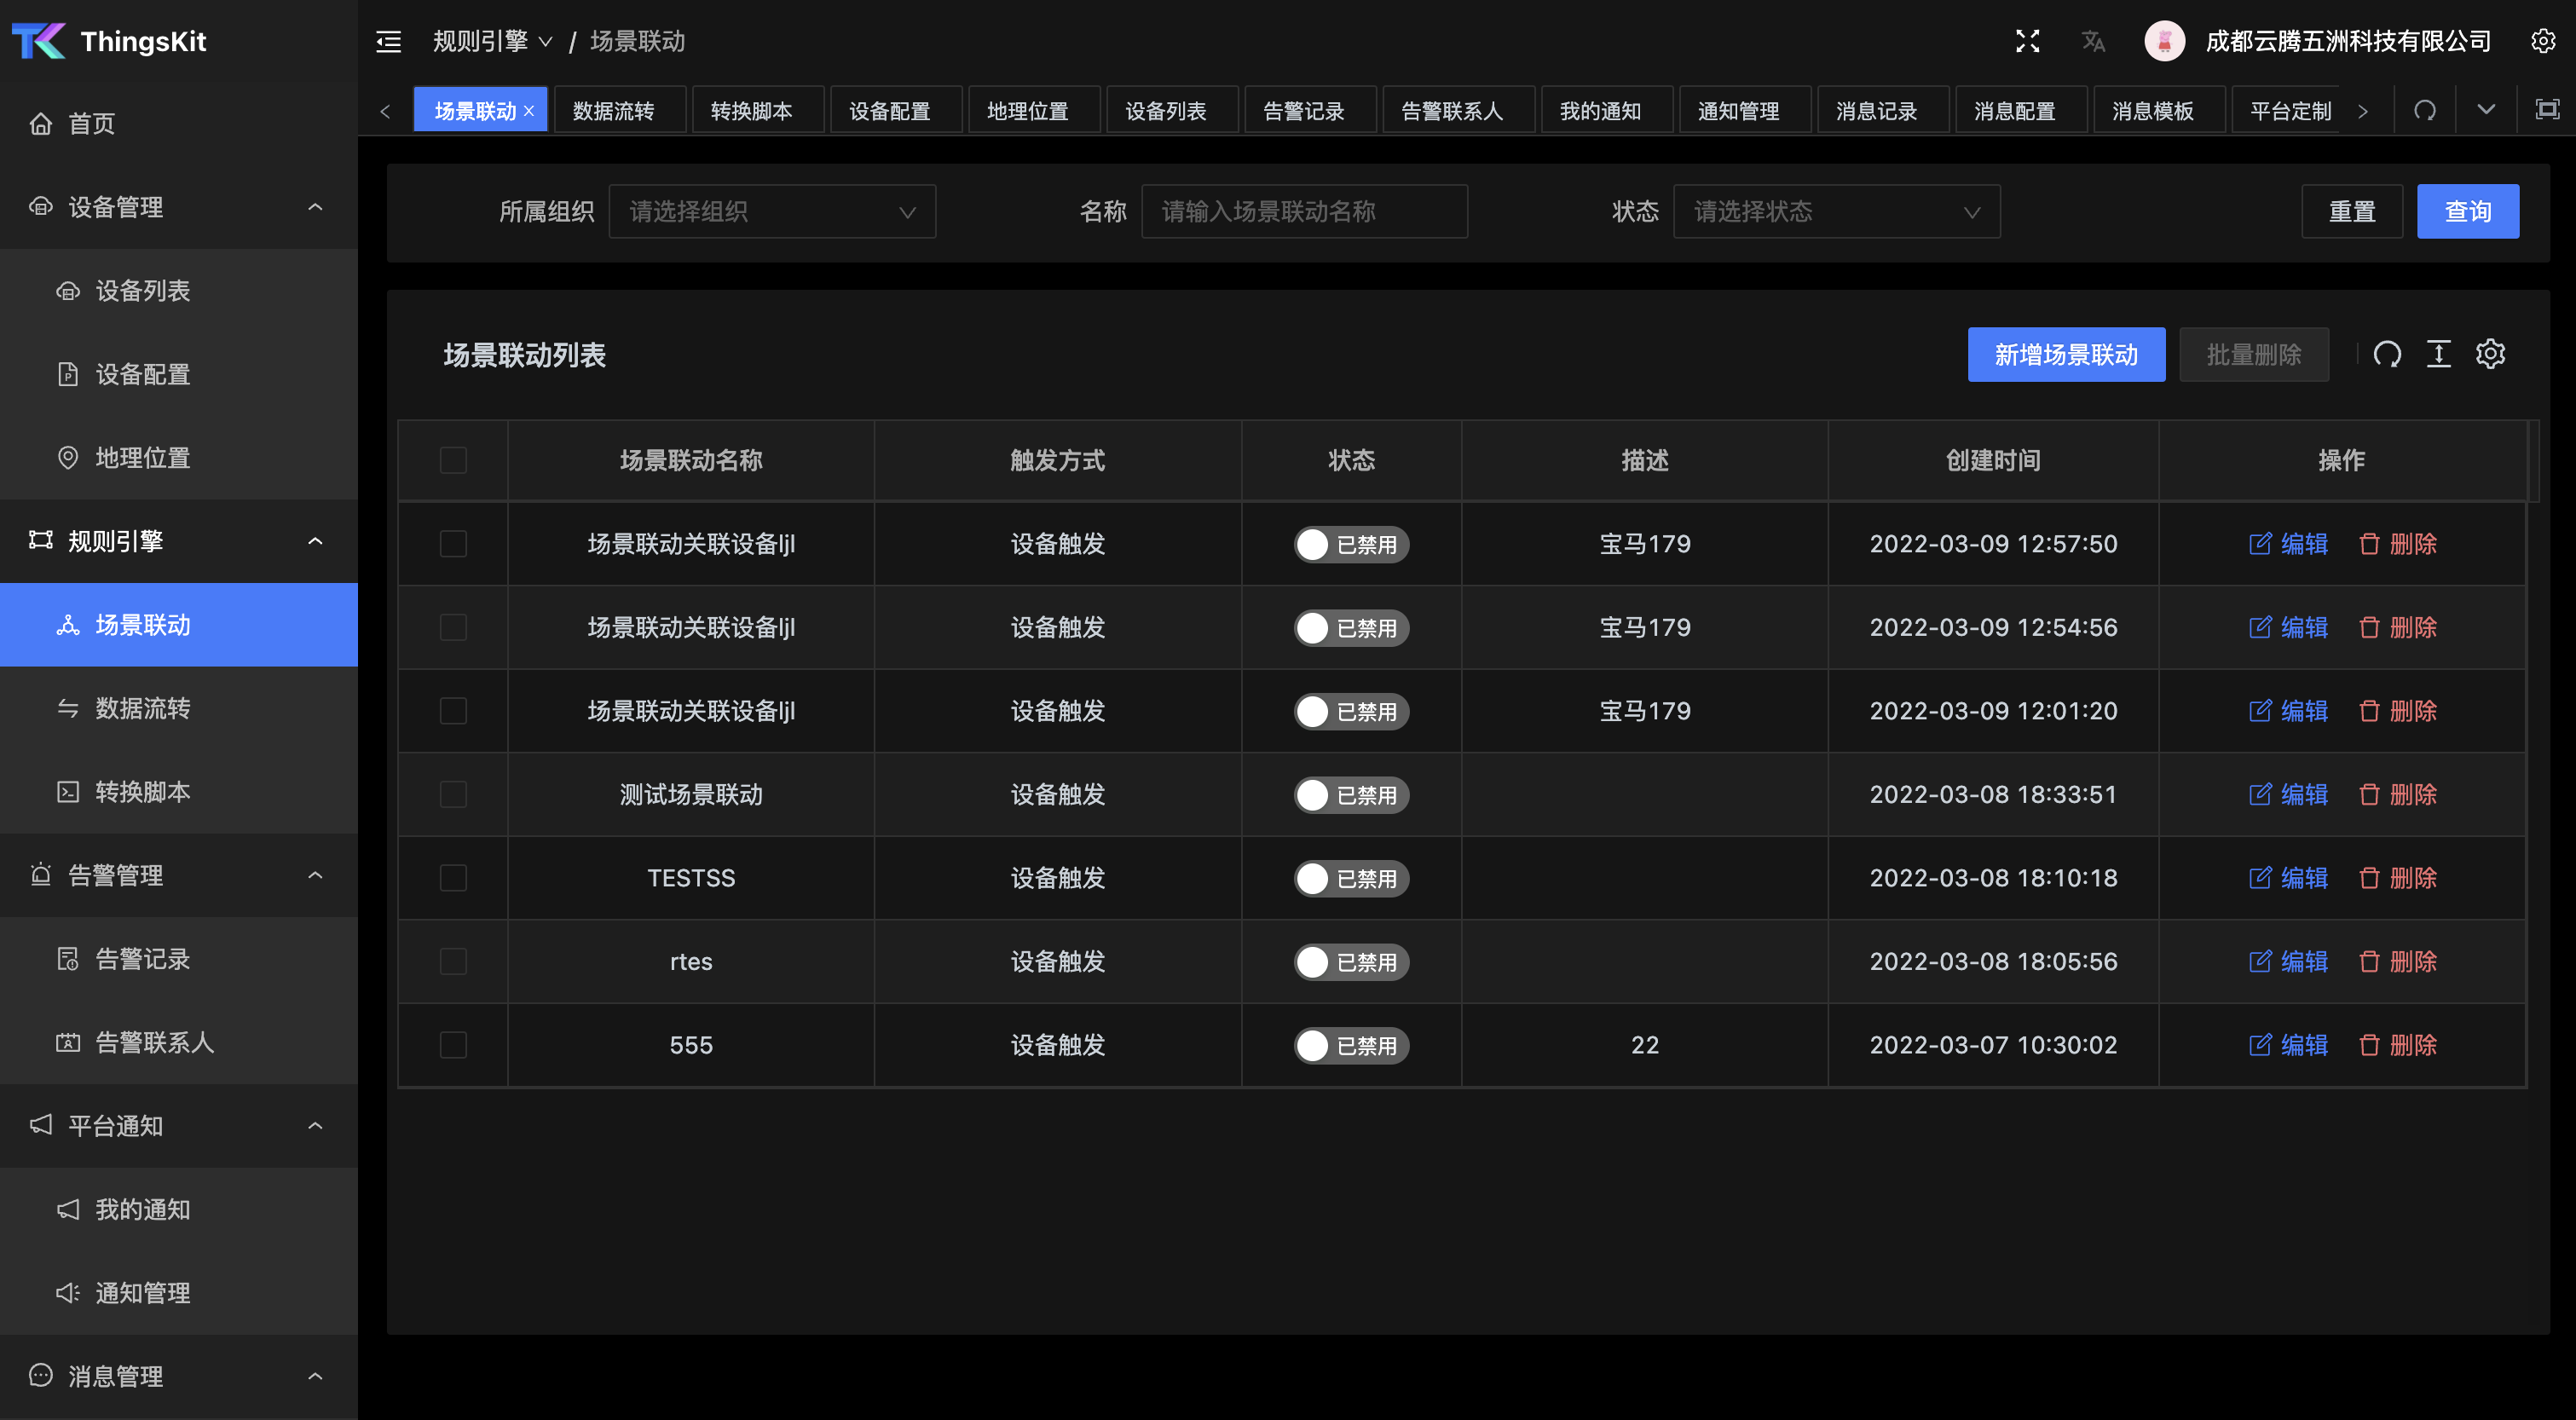Collapse the 消息管理 sidebar group
The height and width of the screenshot is (1420, 2576).
pos(179,1376)
